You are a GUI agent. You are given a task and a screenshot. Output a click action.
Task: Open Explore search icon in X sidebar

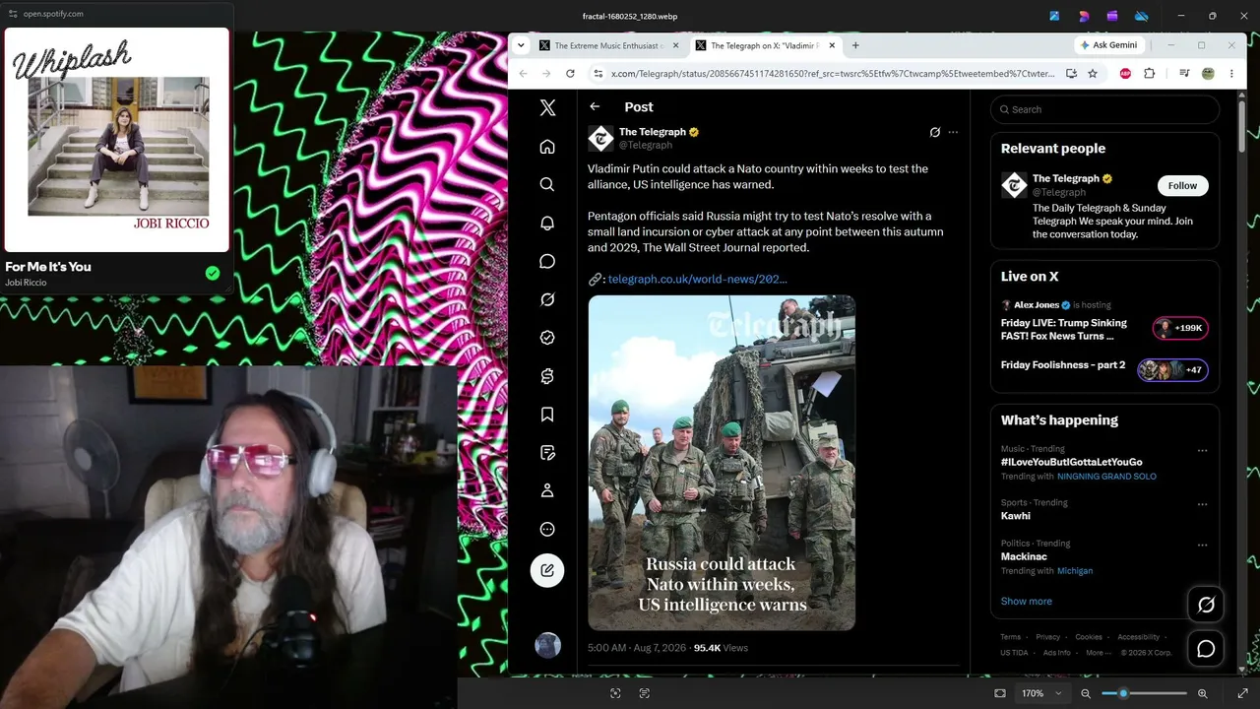pos(547,184)
